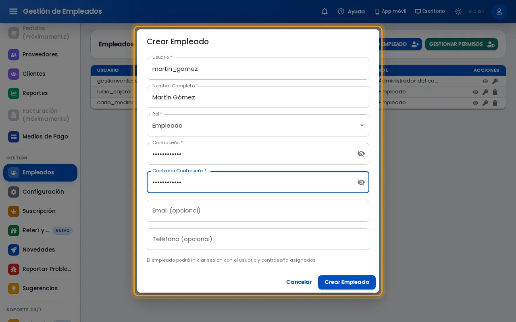Screen dimensions: 516x322
Task: Reset lucia_cajera password with the key icon
Action: pos(485,92)
